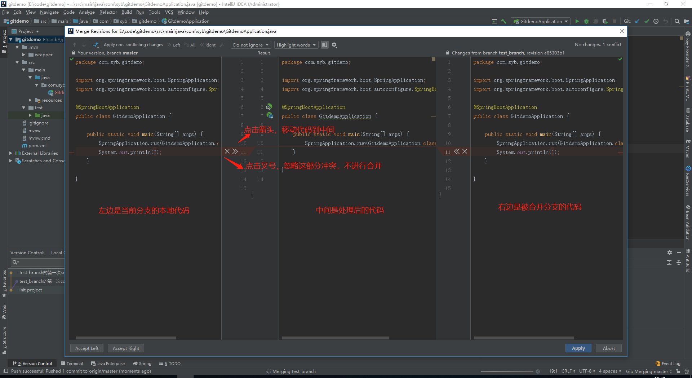Resolve simple conflicts magic wand icon
This screenshot has width=692, height=378.
click(x=222, y=45)
